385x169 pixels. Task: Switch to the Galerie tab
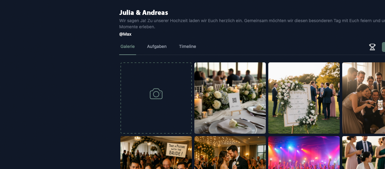pyautogui.click(x=128, y=46)
